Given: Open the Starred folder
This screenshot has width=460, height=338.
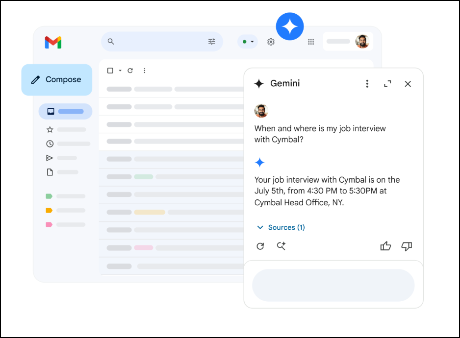Looking at the screenshot, I should [50, 130].
